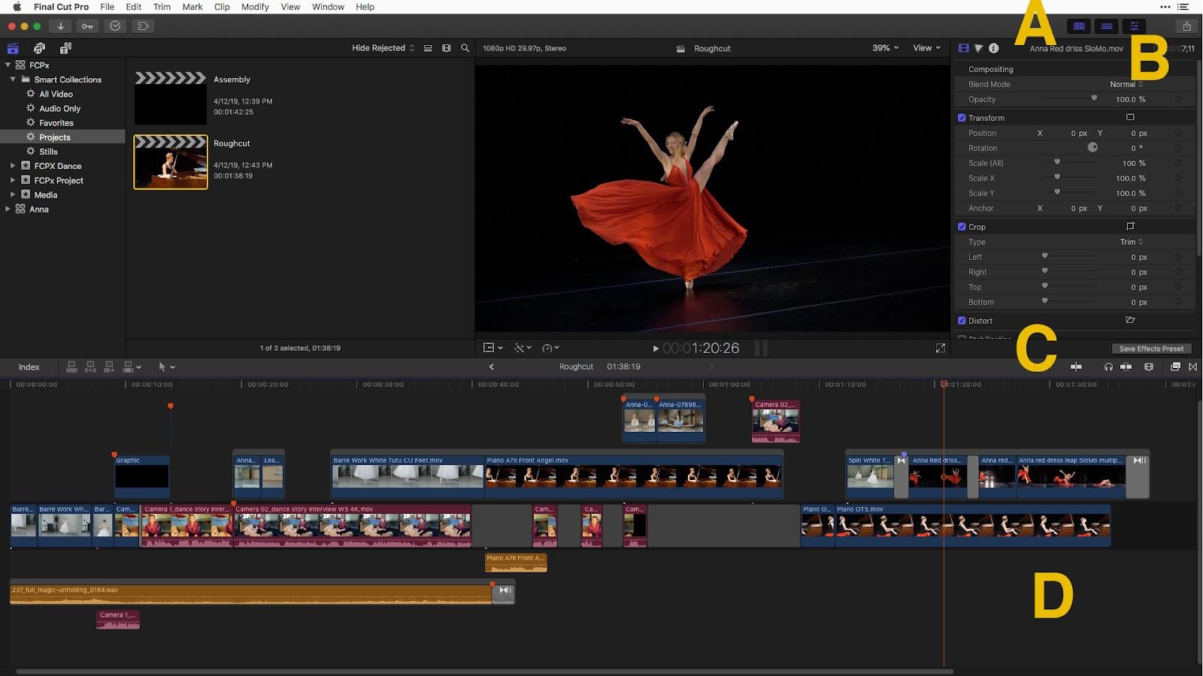This screenshot has height=676, width=1203.
Task: Open the Photos and Audio sidebar
Action: pos(39,48)
